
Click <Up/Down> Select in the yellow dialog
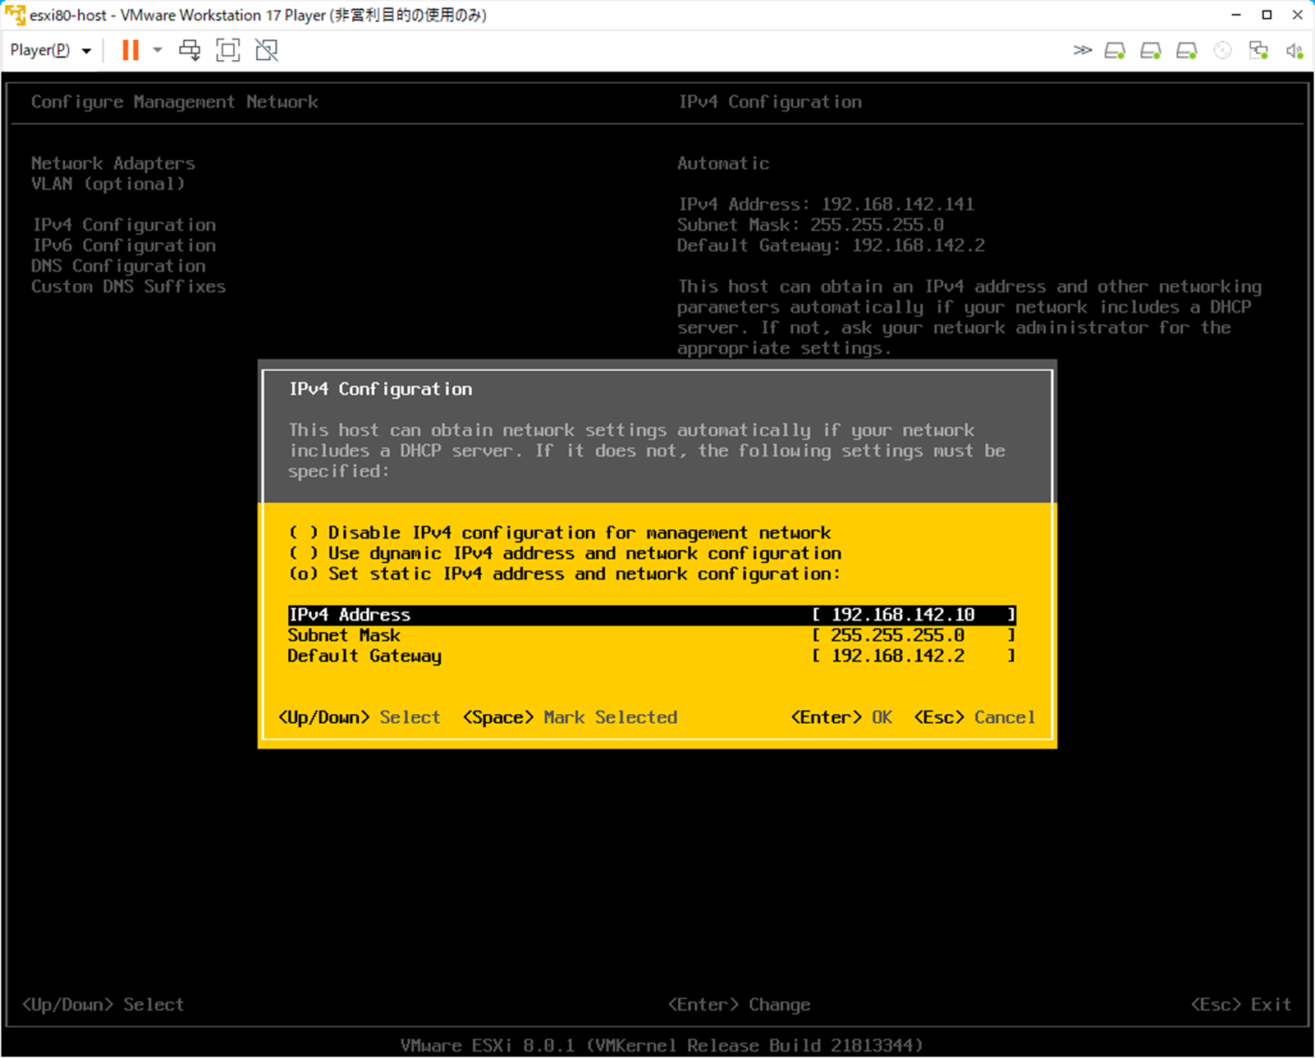(360, 717)
